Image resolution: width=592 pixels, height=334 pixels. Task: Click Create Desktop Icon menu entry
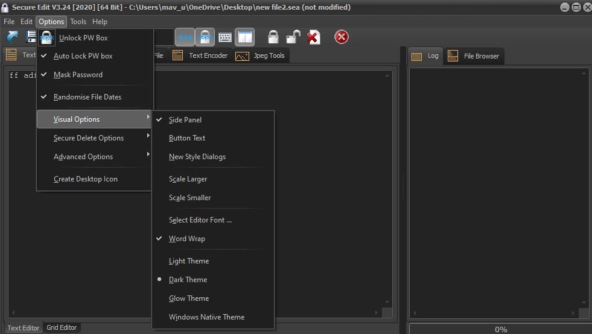tap(86, 179)
